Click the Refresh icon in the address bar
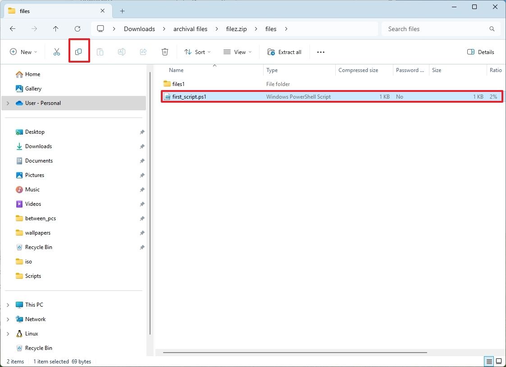 tap(77, 28)
